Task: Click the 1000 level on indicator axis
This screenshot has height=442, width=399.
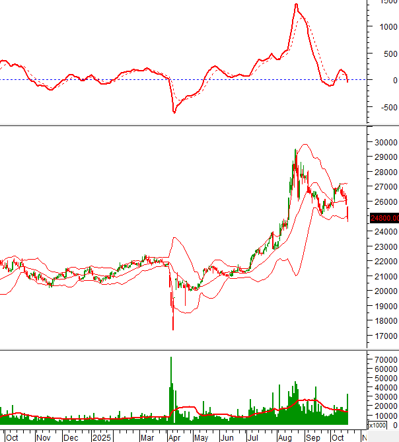Action: tap(388, 26)
